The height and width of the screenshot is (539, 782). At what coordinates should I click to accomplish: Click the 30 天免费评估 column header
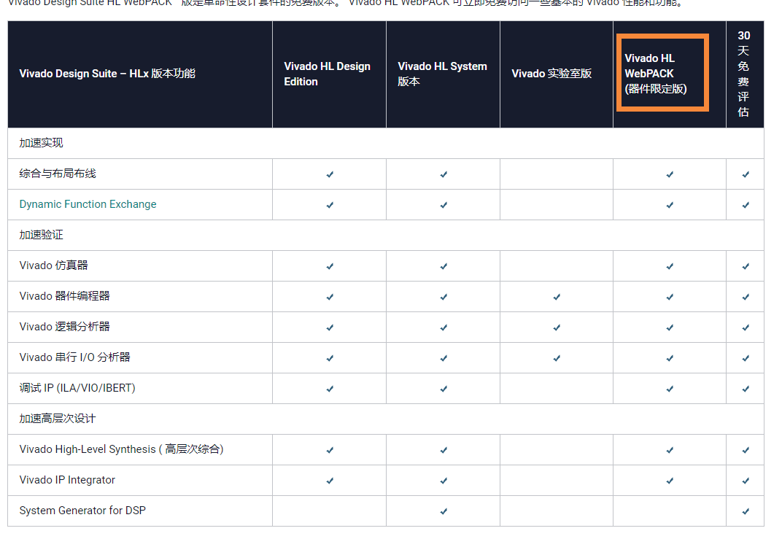click(x=743, y=74)
